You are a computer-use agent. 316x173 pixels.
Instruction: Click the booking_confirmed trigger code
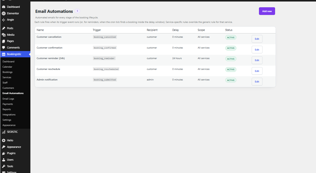[105, 48]
